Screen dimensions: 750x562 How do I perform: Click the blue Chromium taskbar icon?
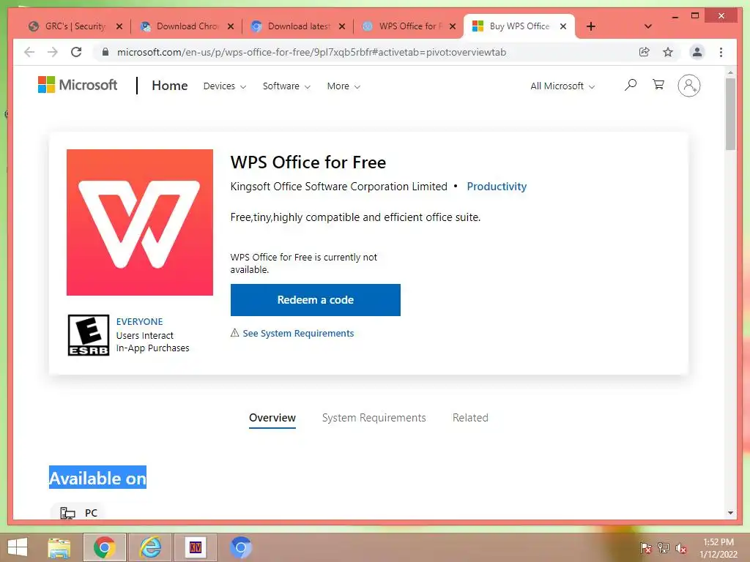(x=240, y=547)
